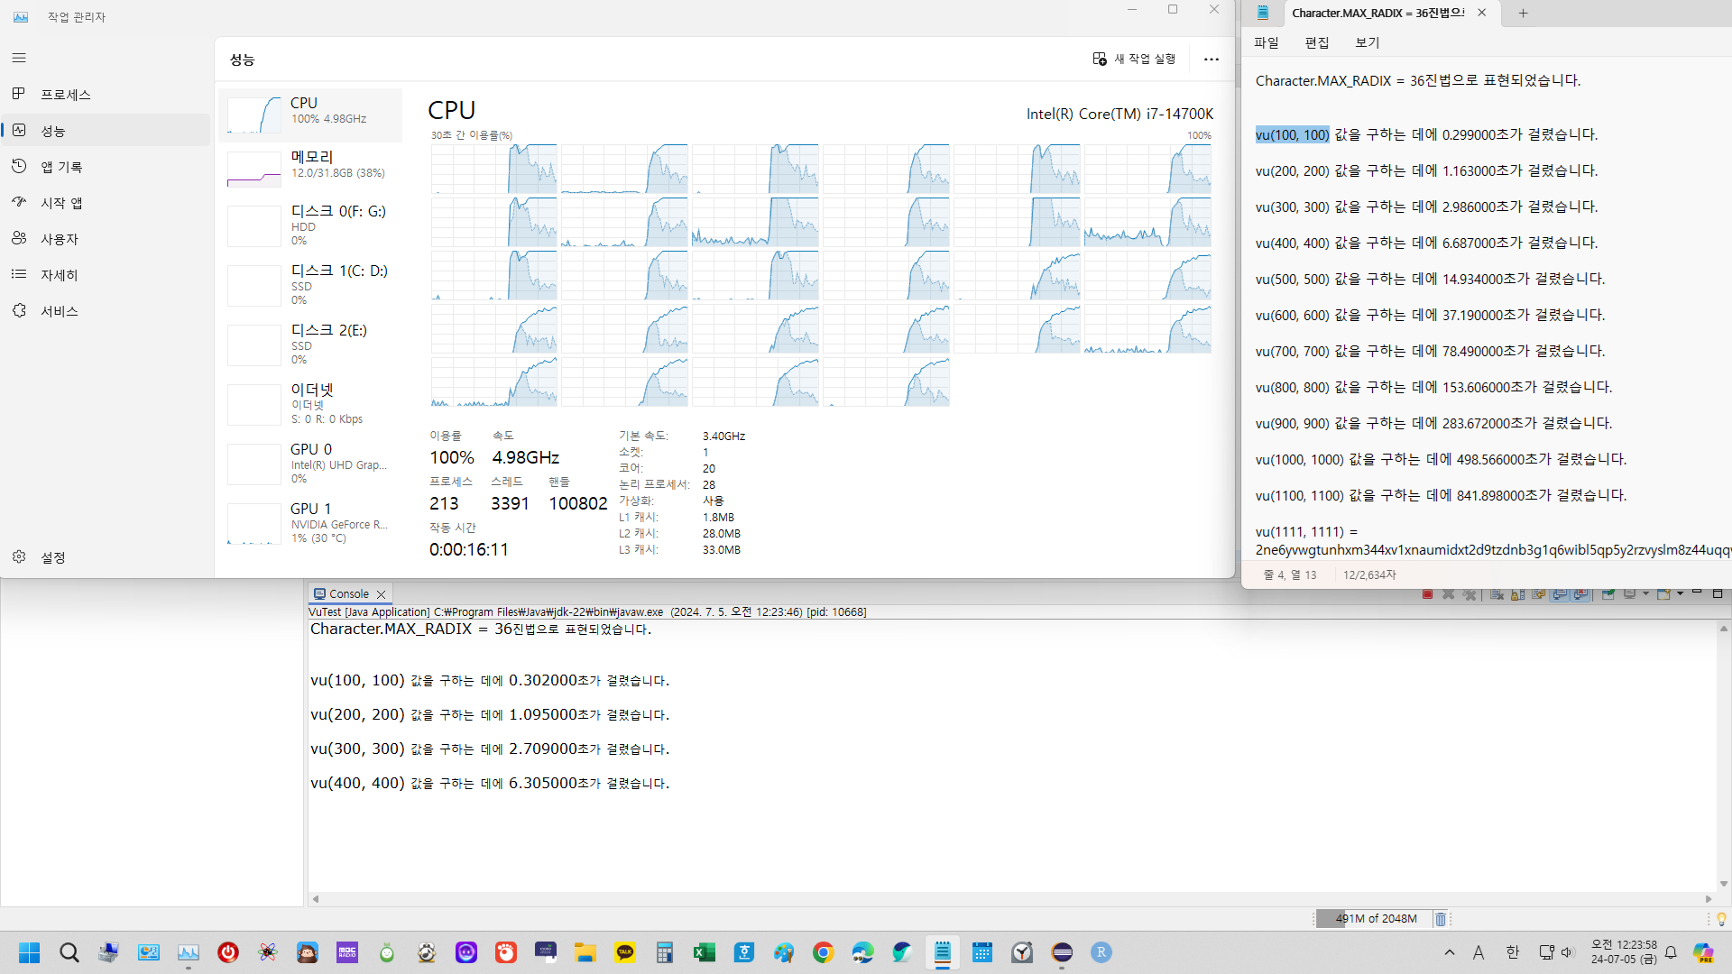Open the Open Console dropdown arrow
Screen dimensions: 1732x974
[x=1680, y=593]
